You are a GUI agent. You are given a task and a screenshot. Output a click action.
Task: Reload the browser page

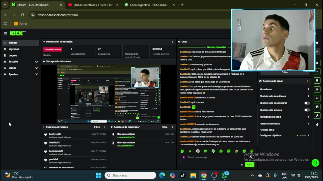tap(23, 15)
